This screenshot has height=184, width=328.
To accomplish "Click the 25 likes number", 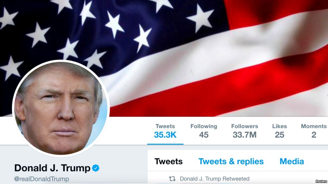I will pos(280,135).
